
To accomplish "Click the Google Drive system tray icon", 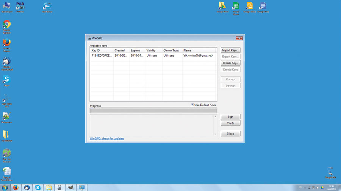I will [322, 188].
